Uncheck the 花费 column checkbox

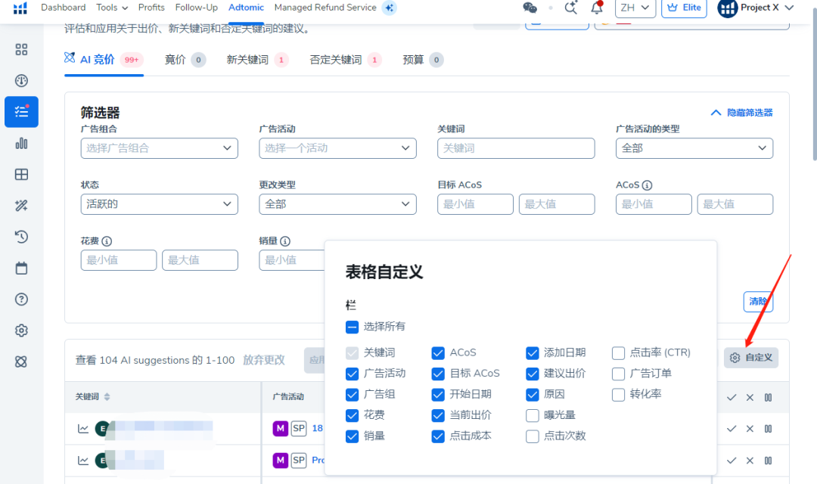point(352,415)
